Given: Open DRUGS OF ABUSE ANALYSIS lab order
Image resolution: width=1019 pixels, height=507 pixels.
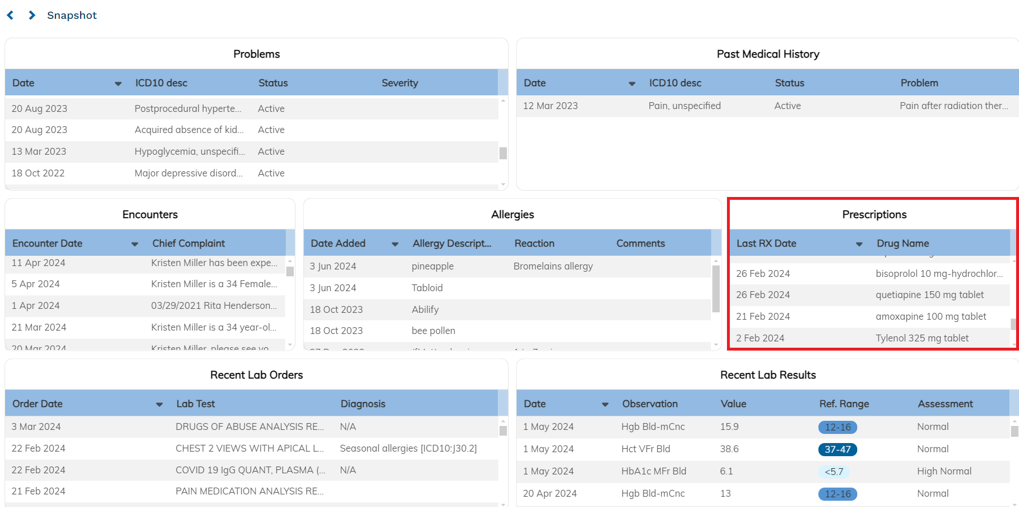Looking at the screenshot, I should pos(251,427).
